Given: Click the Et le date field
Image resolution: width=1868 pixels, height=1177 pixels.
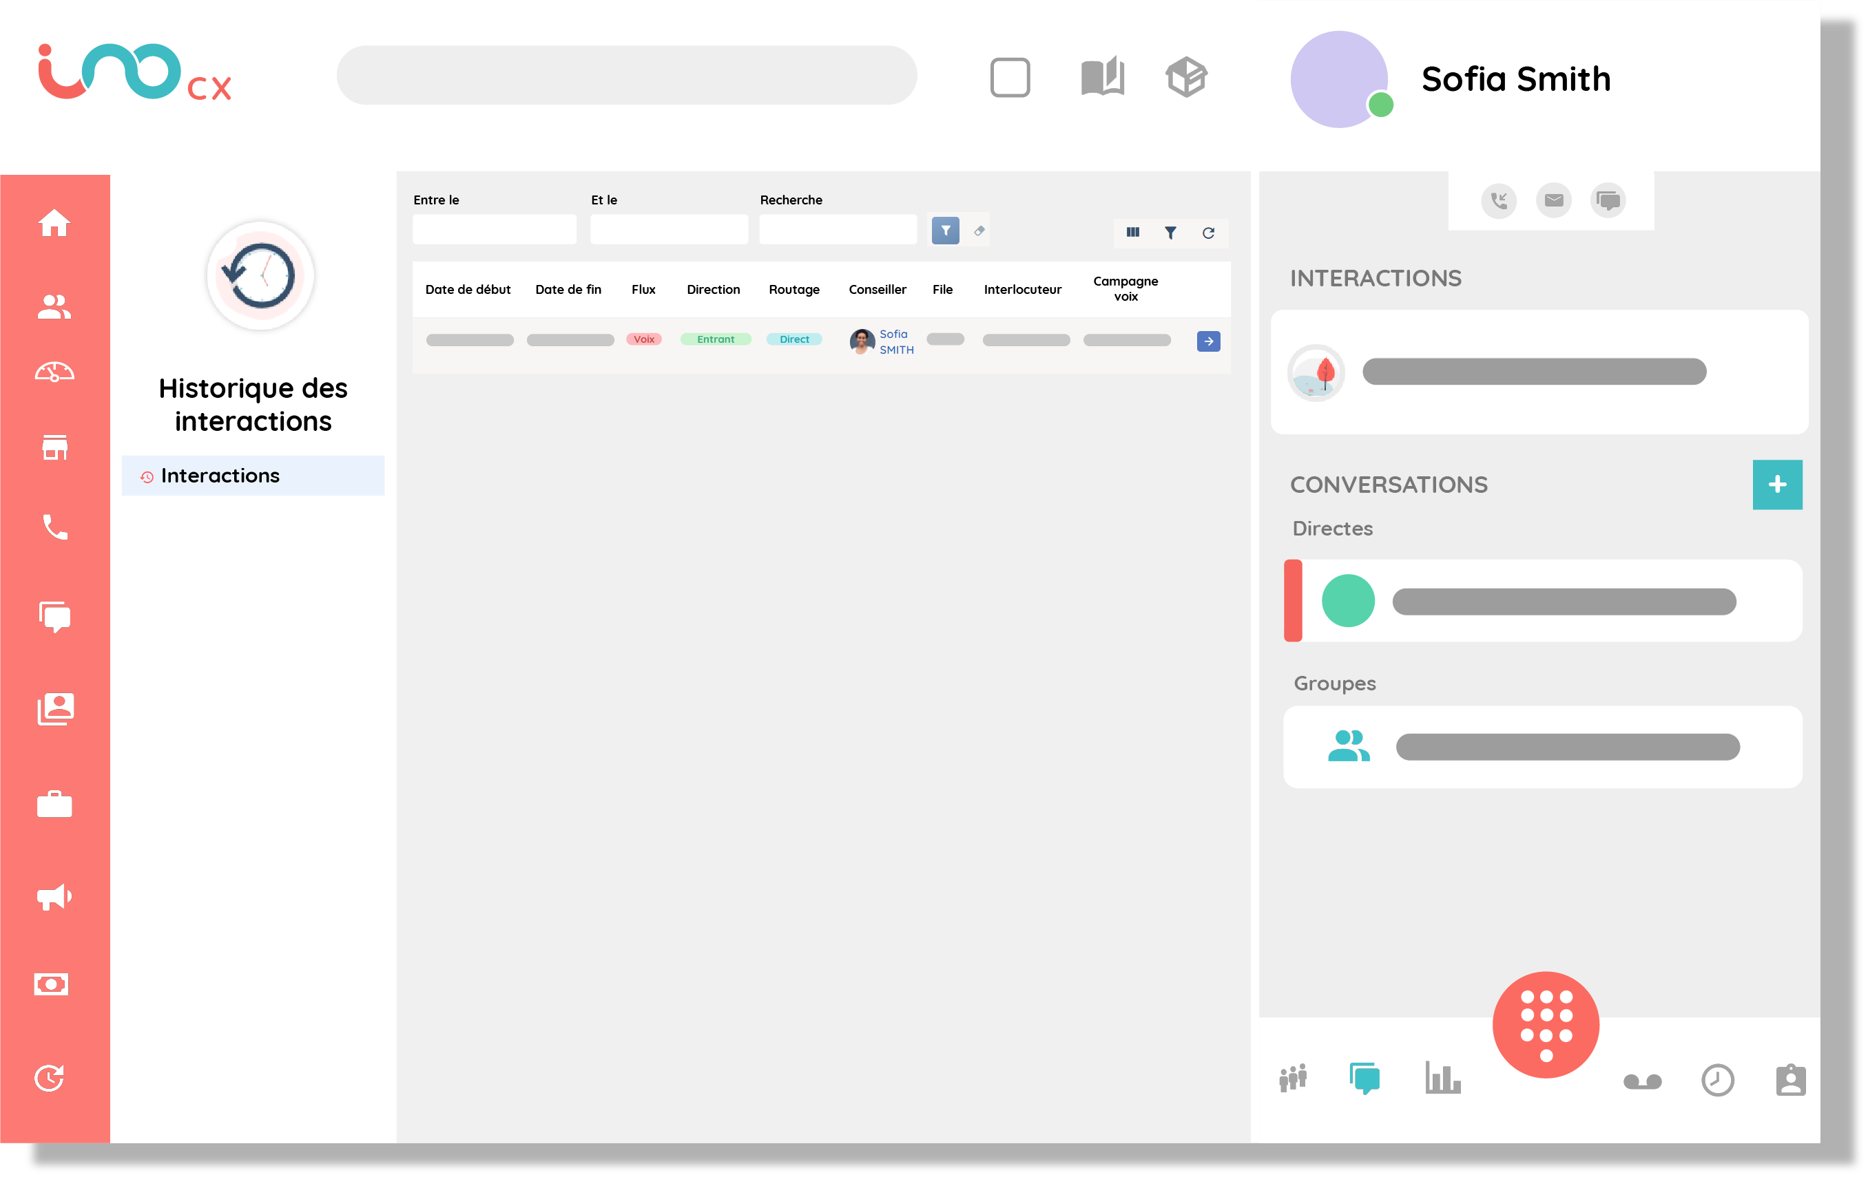Looking at the screenshot, I should pos(669,229).
